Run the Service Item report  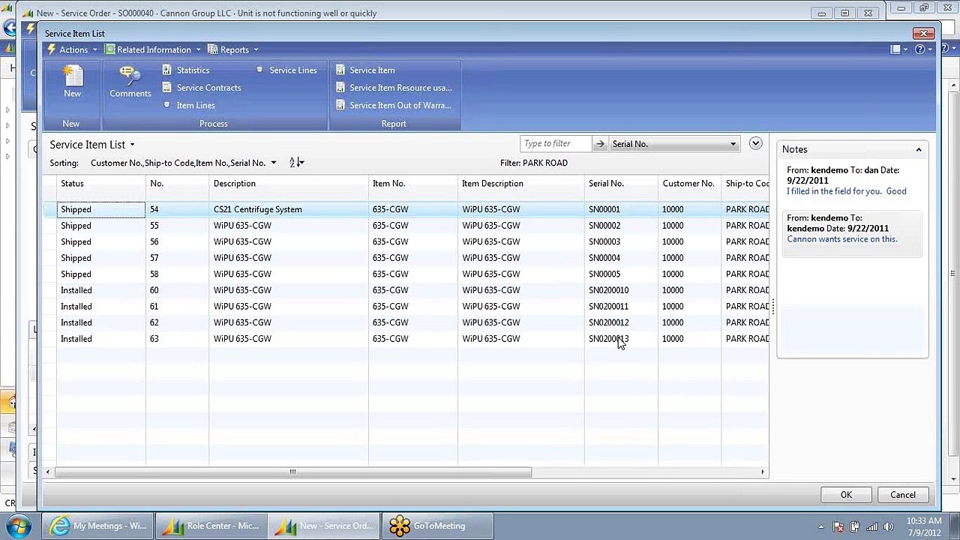(x=365, y=70)
